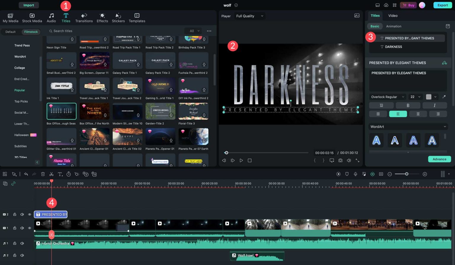Click the Export button
Viewport: 455px width, 265px height.
point(442,5)
